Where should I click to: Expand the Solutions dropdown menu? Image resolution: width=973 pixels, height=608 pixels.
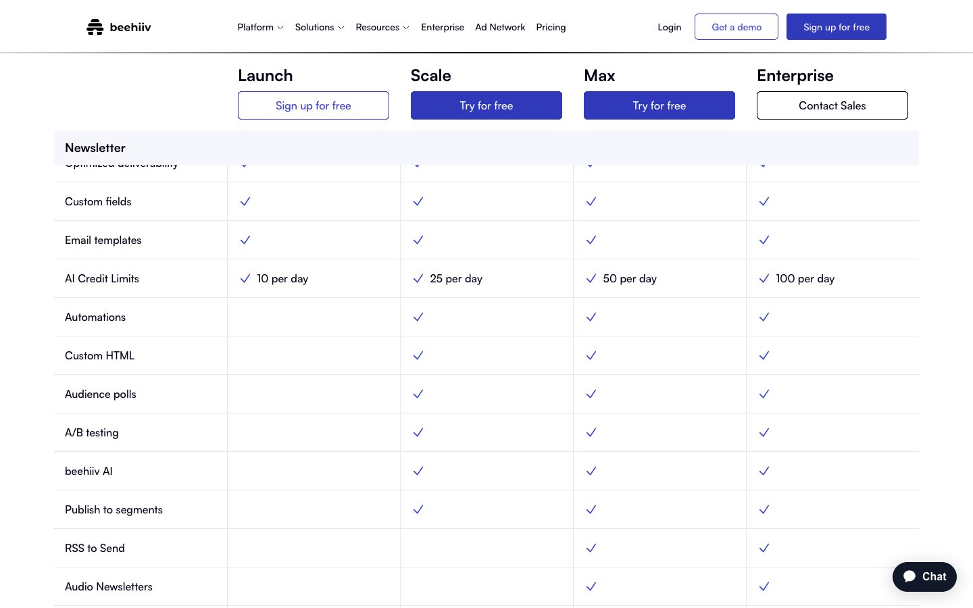[319, 27]
